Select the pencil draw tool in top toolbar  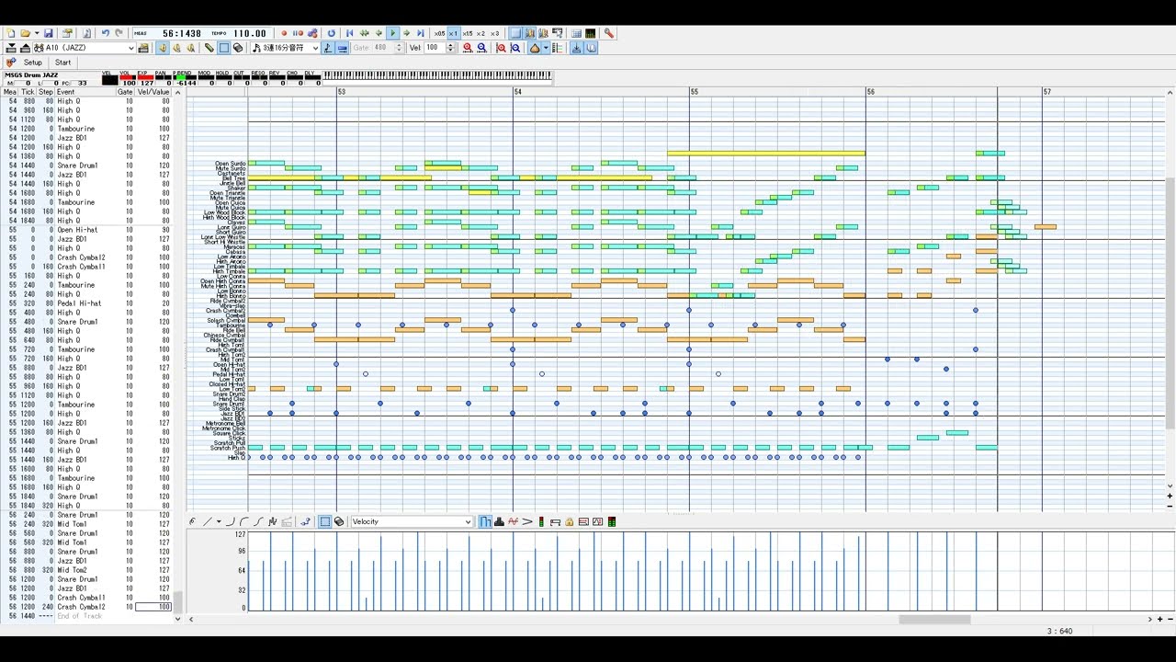(x=209, y=48)
